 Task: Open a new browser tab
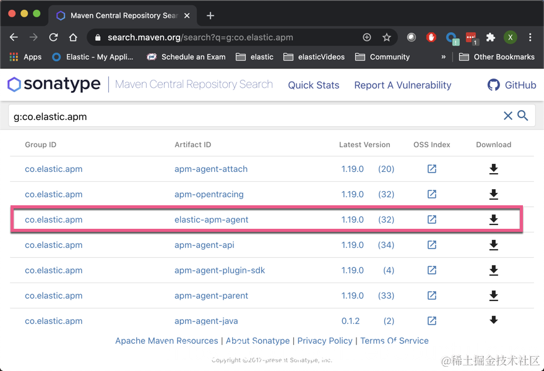pyautogui.click(x=210, y=15)
